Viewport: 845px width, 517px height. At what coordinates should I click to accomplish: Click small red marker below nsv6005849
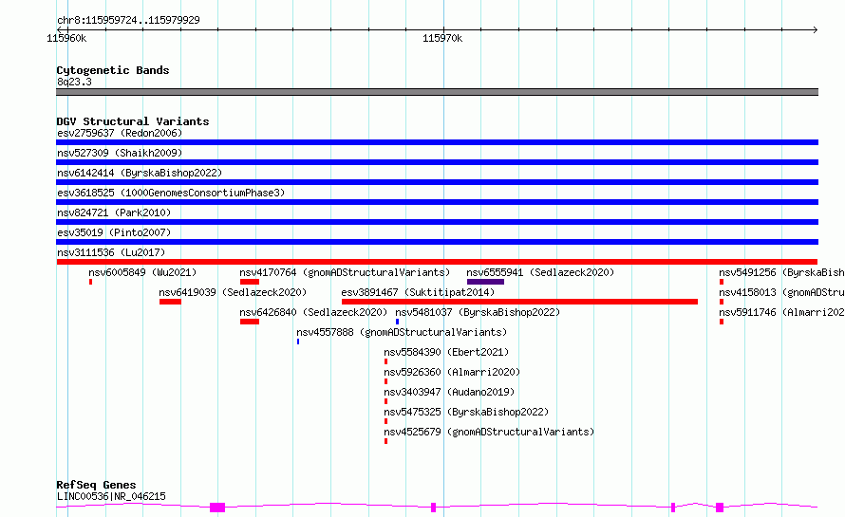click(x=90, y=282)
